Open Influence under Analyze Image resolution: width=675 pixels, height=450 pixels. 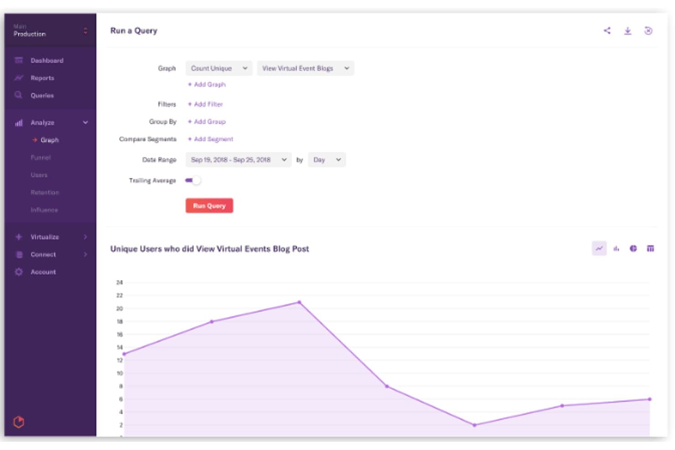(x=44, y=210)
